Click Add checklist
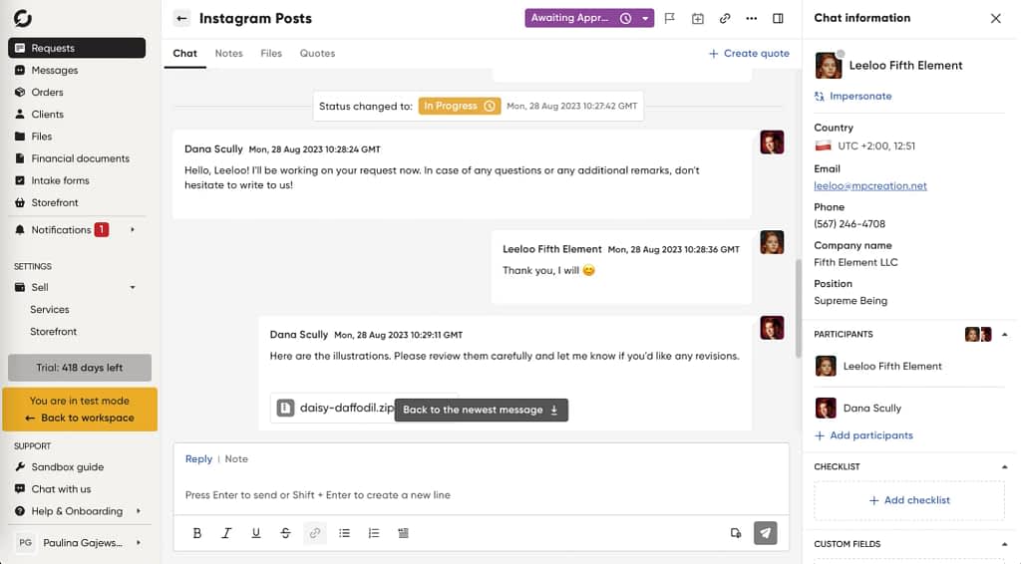This screenshot has height=564, width=1021. 909,500
